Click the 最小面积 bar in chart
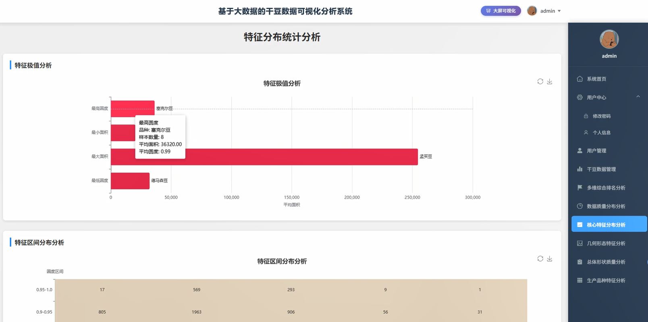 click(x=123, y=133)
